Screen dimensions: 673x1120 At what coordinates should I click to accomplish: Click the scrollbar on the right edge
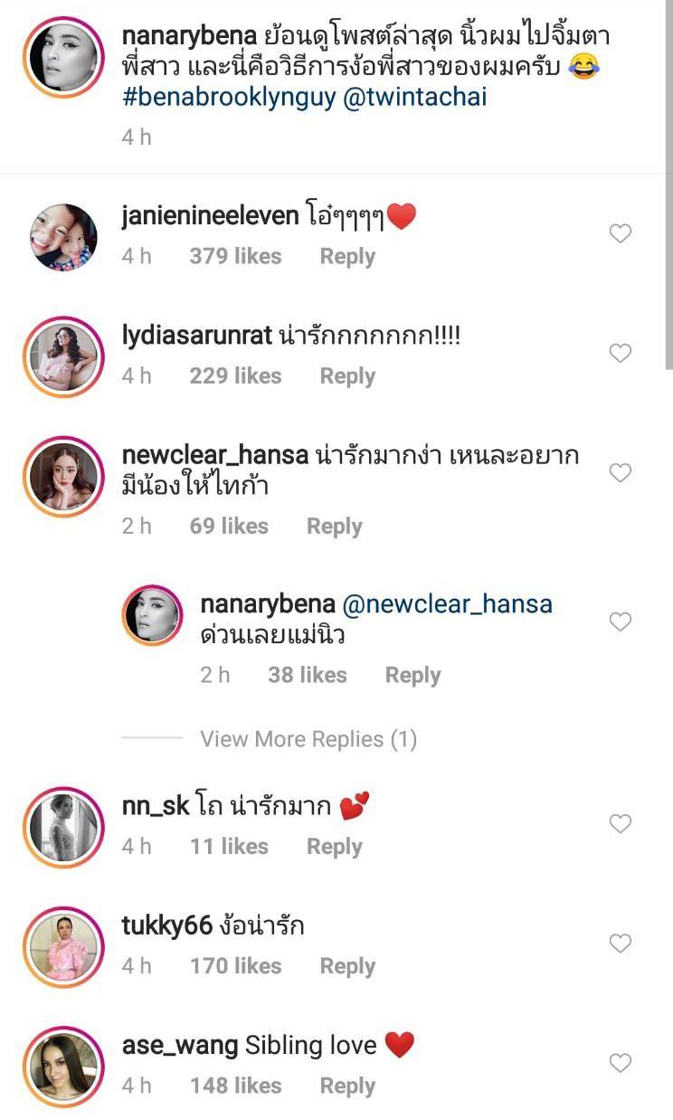(668, 181)
